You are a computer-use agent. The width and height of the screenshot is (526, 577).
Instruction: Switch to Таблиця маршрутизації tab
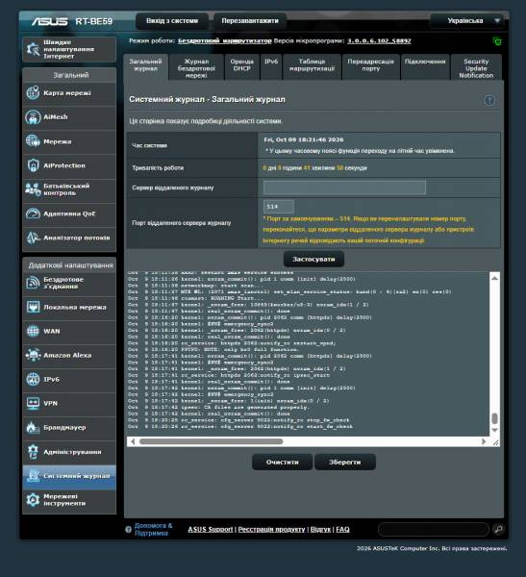[x=312, y=67]
